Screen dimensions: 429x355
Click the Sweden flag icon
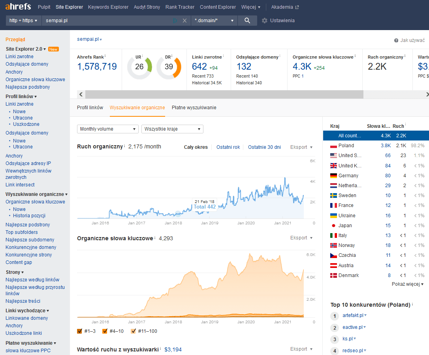(333, 196)
